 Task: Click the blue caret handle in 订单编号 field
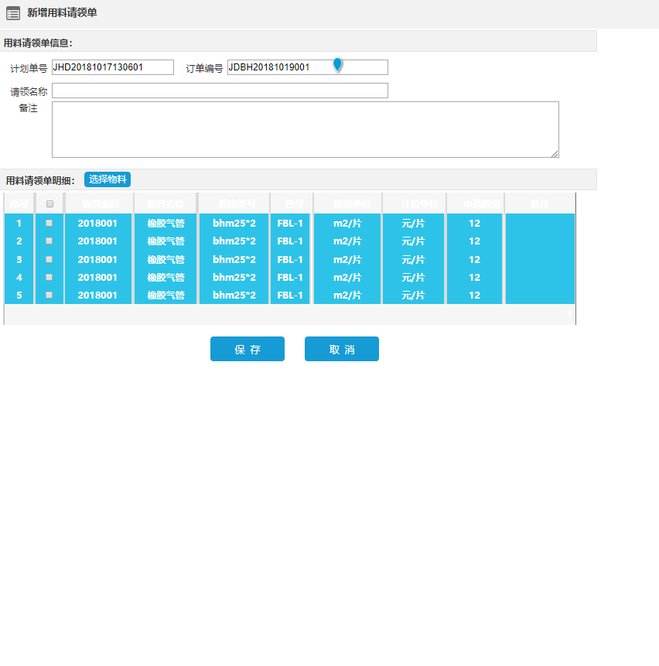click(x=337, y=64)
